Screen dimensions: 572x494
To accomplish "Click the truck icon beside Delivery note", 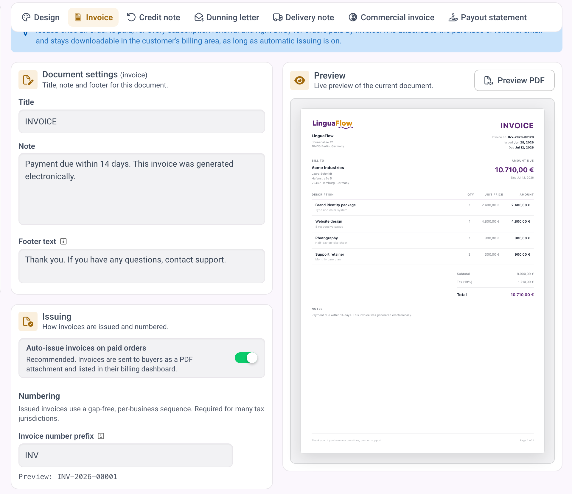I will tap(278, 17).
